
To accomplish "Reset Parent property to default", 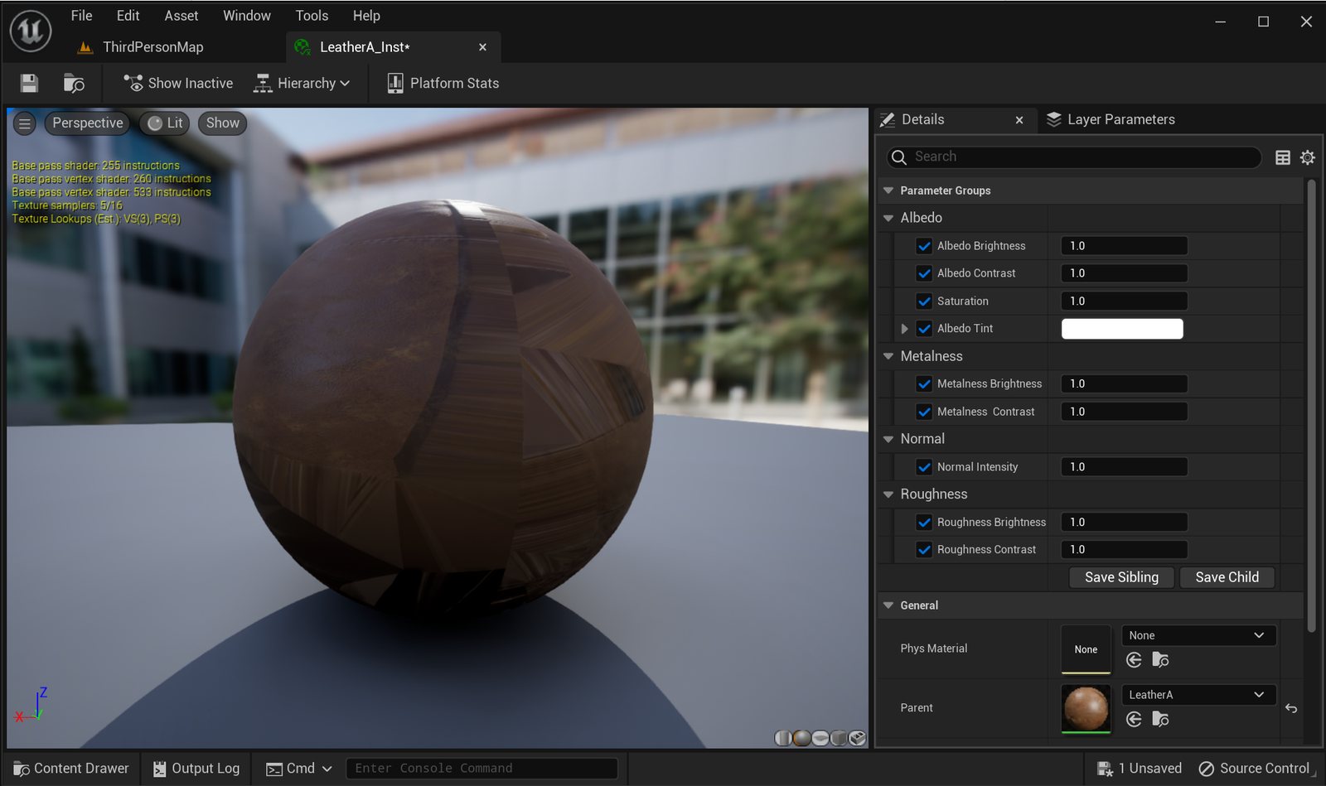I will coord(1291,708).
